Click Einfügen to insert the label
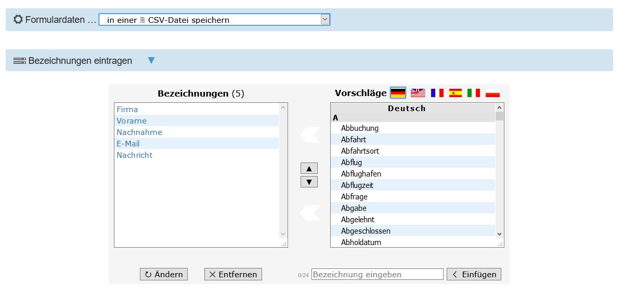The image size is (624, 297). tap(474, 274)
